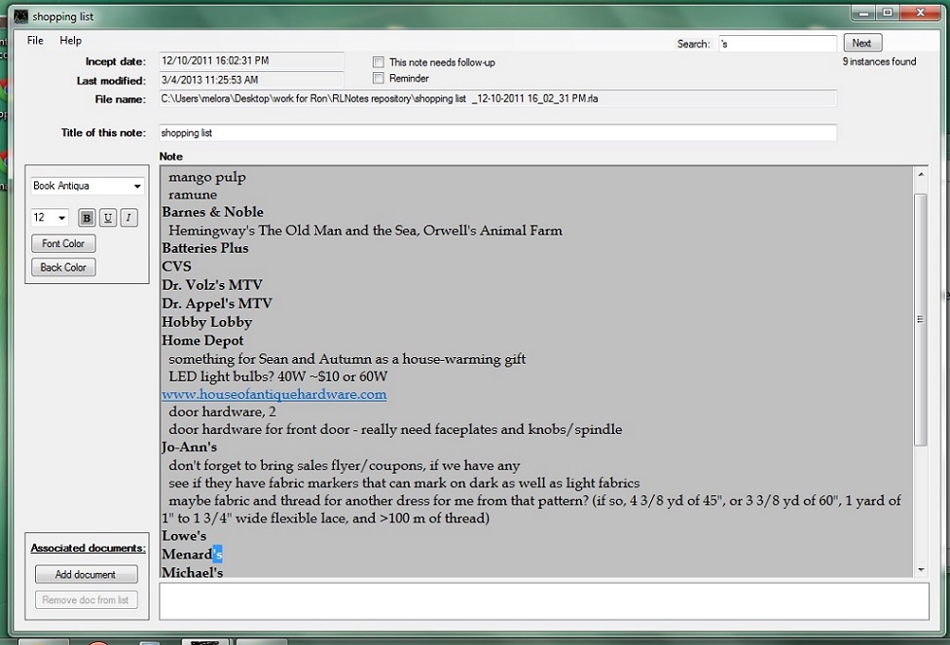Click the 'Dr. Appel's MTV' line
Viewport: 950px width, 645px height.
tap(217, 304)
